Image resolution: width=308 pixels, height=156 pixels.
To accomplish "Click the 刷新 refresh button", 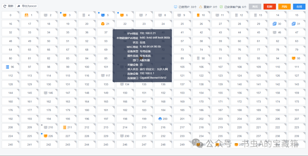I will [9, 6].
